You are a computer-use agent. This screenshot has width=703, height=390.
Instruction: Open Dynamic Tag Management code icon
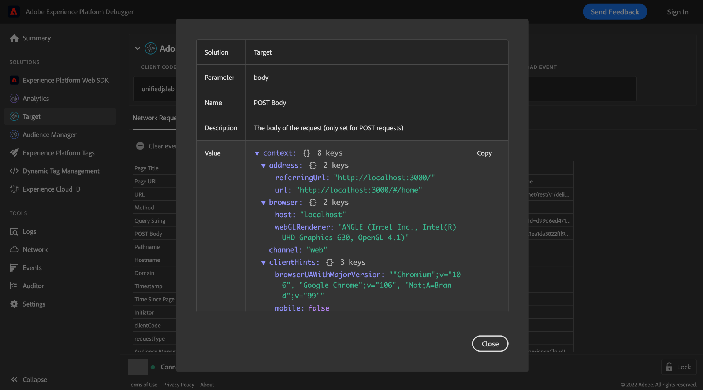14,171
